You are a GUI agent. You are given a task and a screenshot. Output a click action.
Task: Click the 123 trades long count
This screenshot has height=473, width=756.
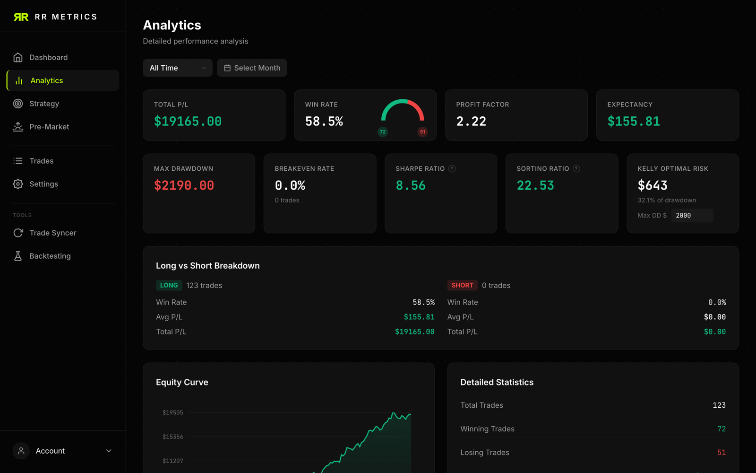click(x=204, y=285)
